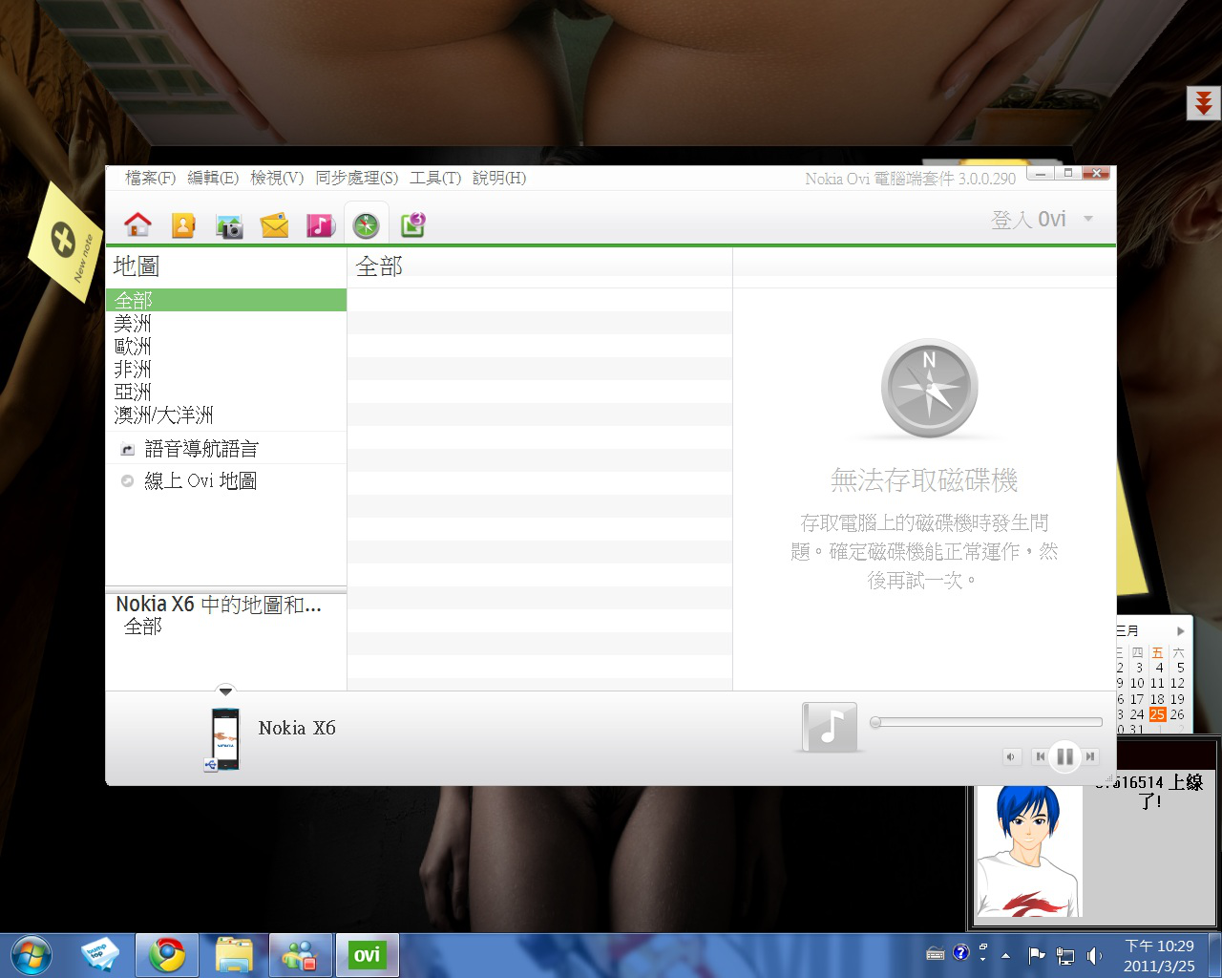This screenshot has height=978, width=1222.
Task: Expand the device selector arrow above phone
Action: pyautogui.click(x=225, y=690)
